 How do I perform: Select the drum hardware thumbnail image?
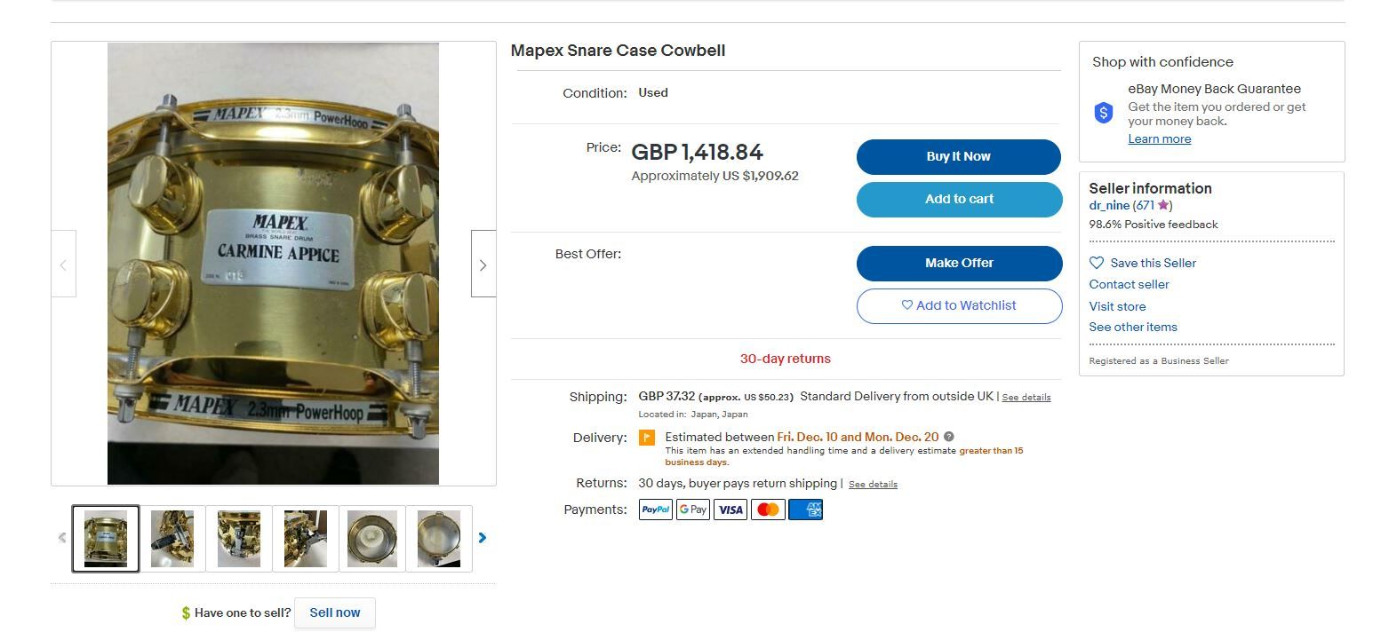pos(172,537)
